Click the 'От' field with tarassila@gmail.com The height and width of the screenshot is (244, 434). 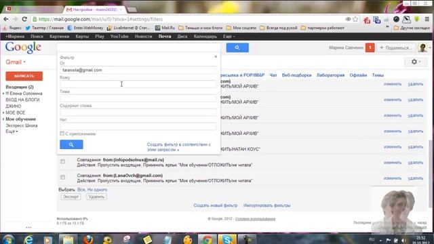point(138,70)
